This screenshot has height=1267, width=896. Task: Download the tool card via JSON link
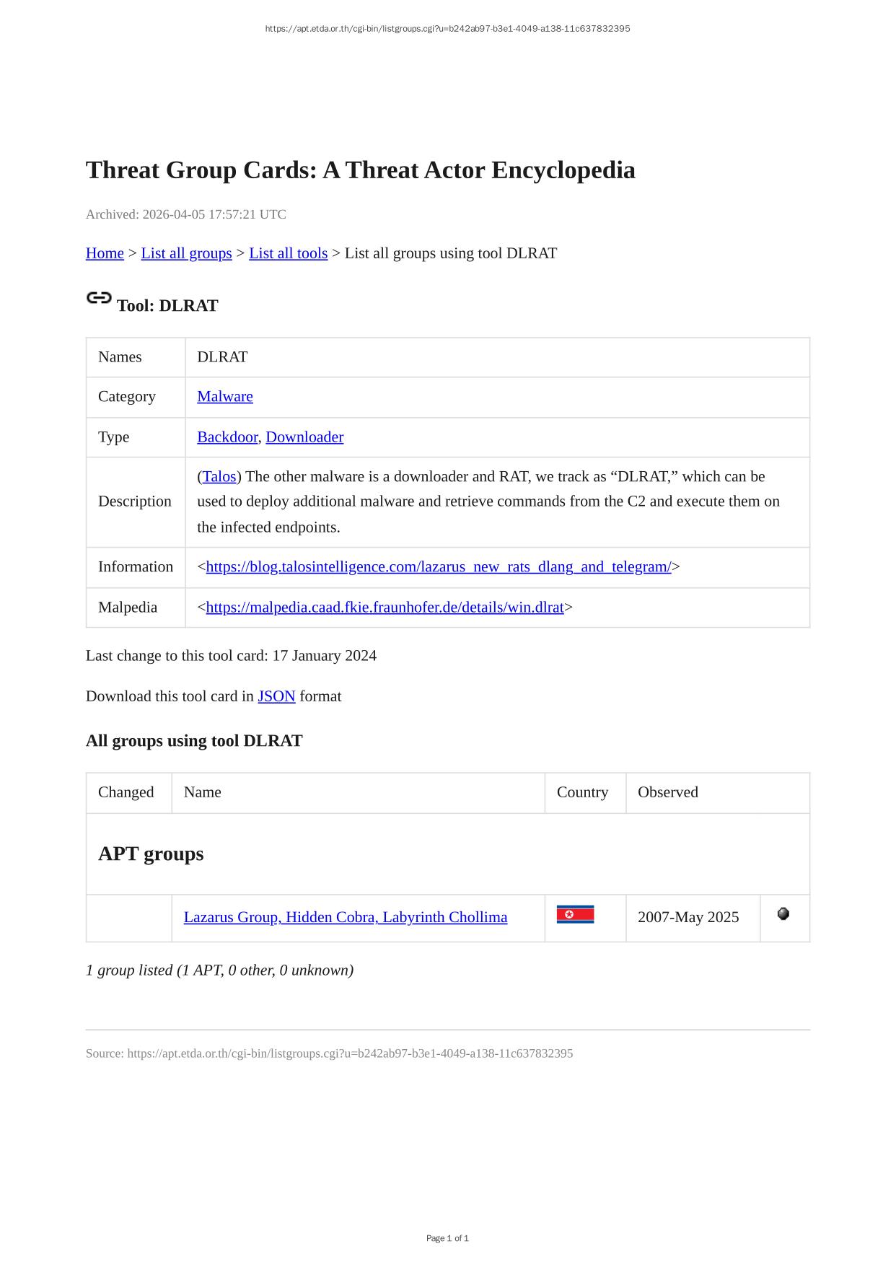[x=276, y=696]
